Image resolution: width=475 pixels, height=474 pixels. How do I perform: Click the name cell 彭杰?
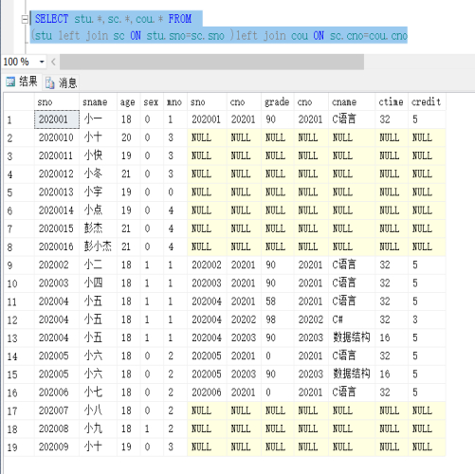(x=98, y=228)
